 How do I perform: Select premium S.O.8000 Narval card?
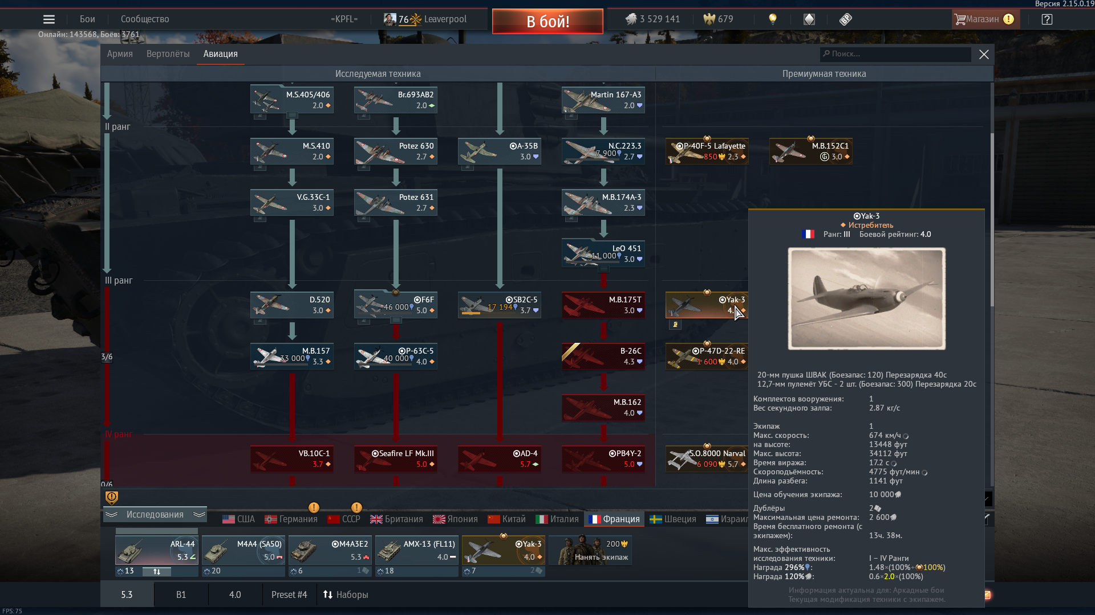click(x=707, y=458)
